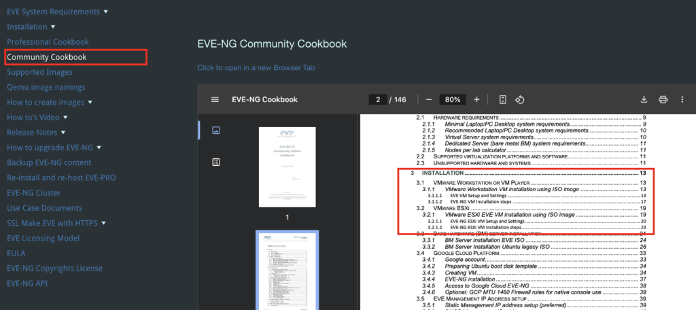
Task: Open Re-install and re-host EVE-PRO
Action: coord(61,177)
